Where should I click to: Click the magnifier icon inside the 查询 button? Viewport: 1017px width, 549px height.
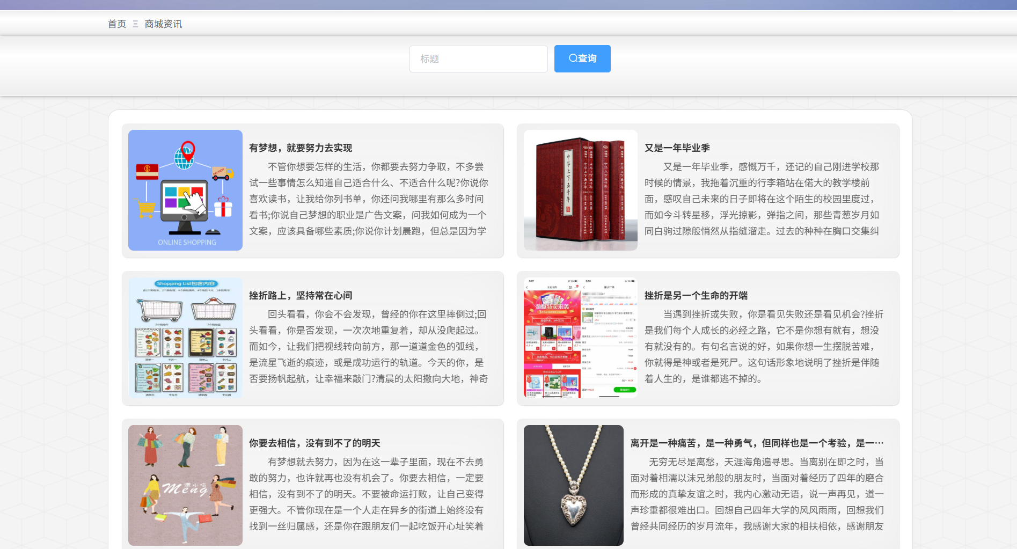pyautogui.click(x=573, y=58)
